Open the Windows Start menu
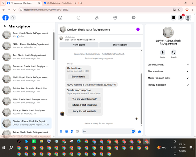196x157 pixels. pos(4,148)
